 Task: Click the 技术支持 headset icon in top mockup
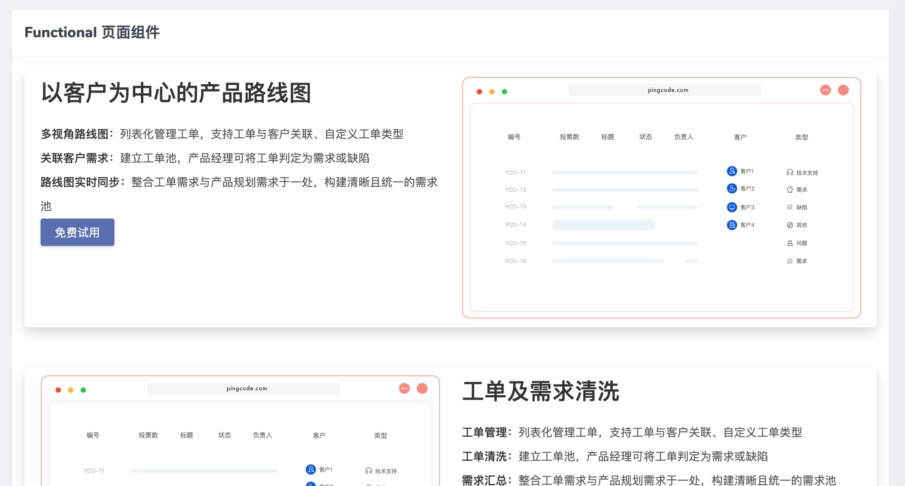(789, 172)
